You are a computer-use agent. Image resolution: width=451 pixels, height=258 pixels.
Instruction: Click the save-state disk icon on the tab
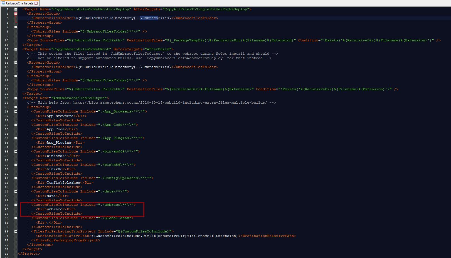3,3
